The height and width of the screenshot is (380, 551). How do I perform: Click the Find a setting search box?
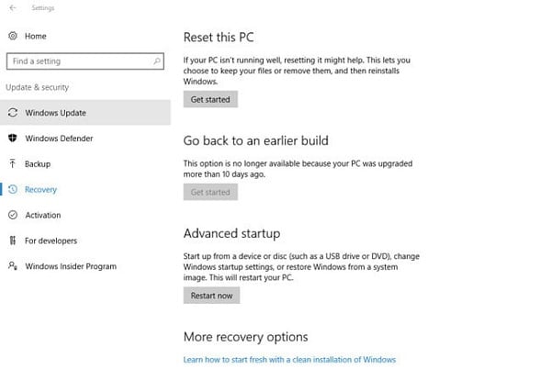tap(85, 61)
